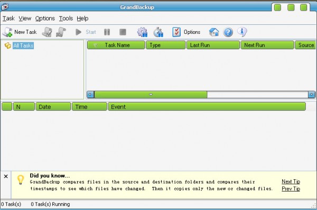Open the Task menu
317x210 pixels.
tap(8, 19)
